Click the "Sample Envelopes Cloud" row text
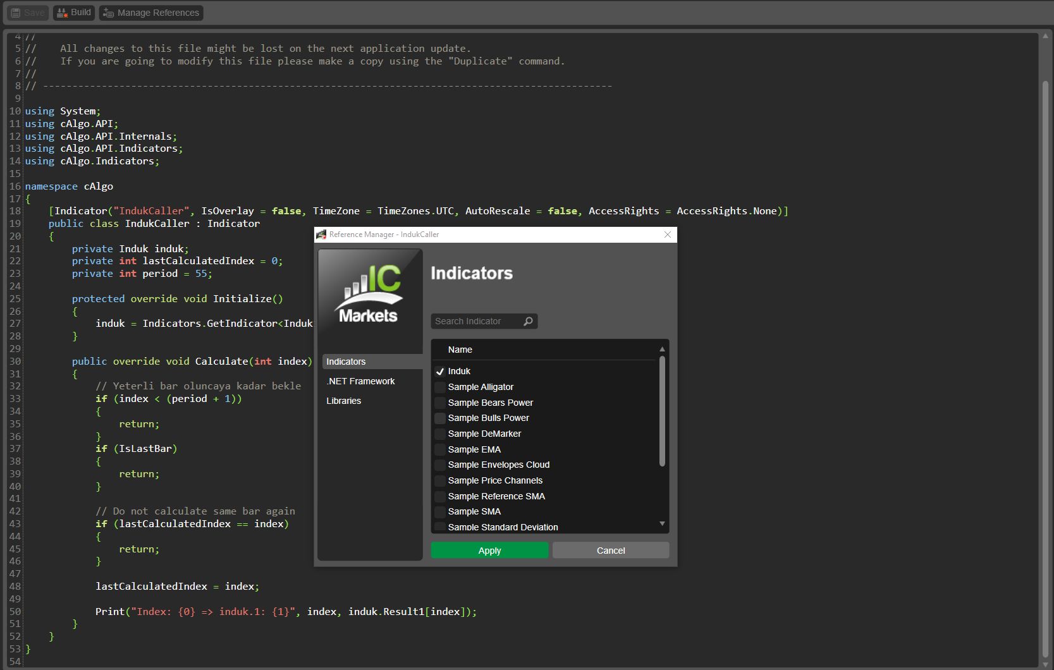The height and width of the screenshot is (670, 1054). click(x=499, y=465)
